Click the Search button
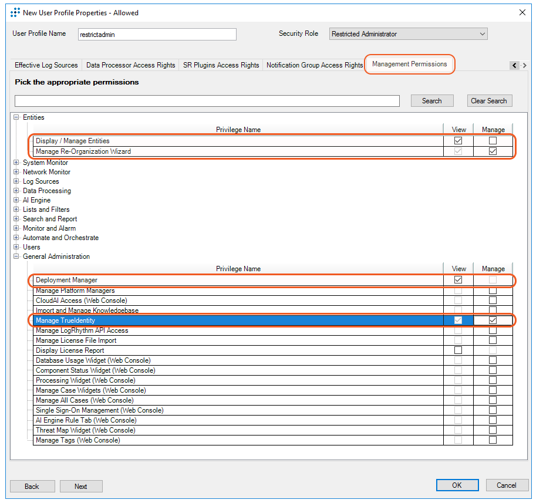Image resolution: width=543 pixels, height=503 pixels. tap(431, 101)
